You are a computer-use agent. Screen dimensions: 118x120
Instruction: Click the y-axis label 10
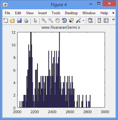point(13,45)
